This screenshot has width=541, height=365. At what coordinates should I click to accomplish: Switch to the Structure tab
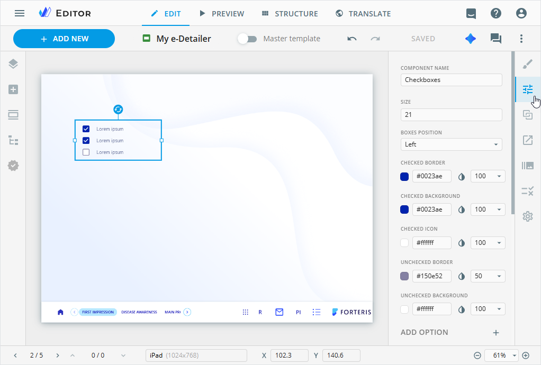[x=290, y=14]
